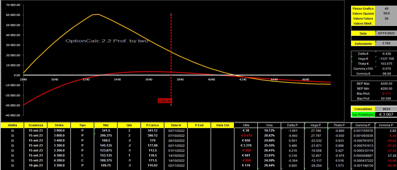Click the Data Out column header
Viewport: 397px width, 170px height.
pyautogui.click(x=222, y=125)
